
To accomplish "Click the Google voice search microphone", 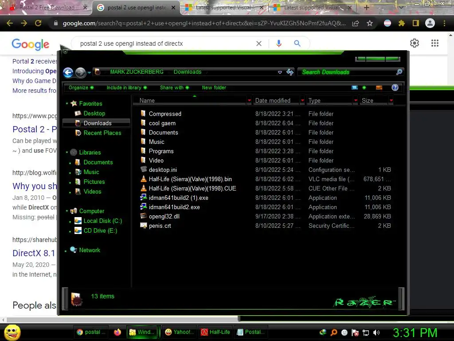I will coord(279,44).
